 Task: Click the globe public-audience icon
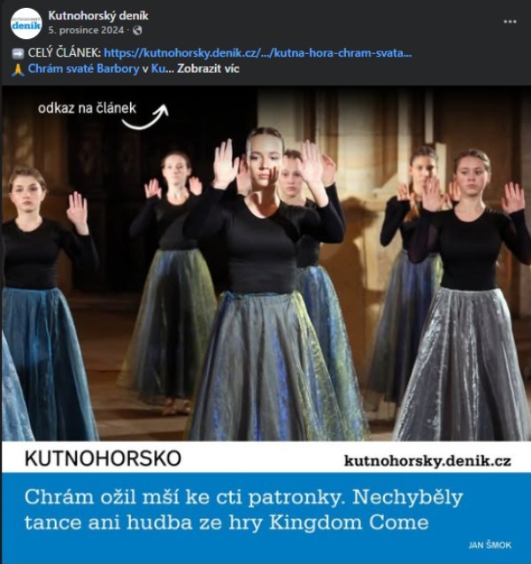[137, 31]
